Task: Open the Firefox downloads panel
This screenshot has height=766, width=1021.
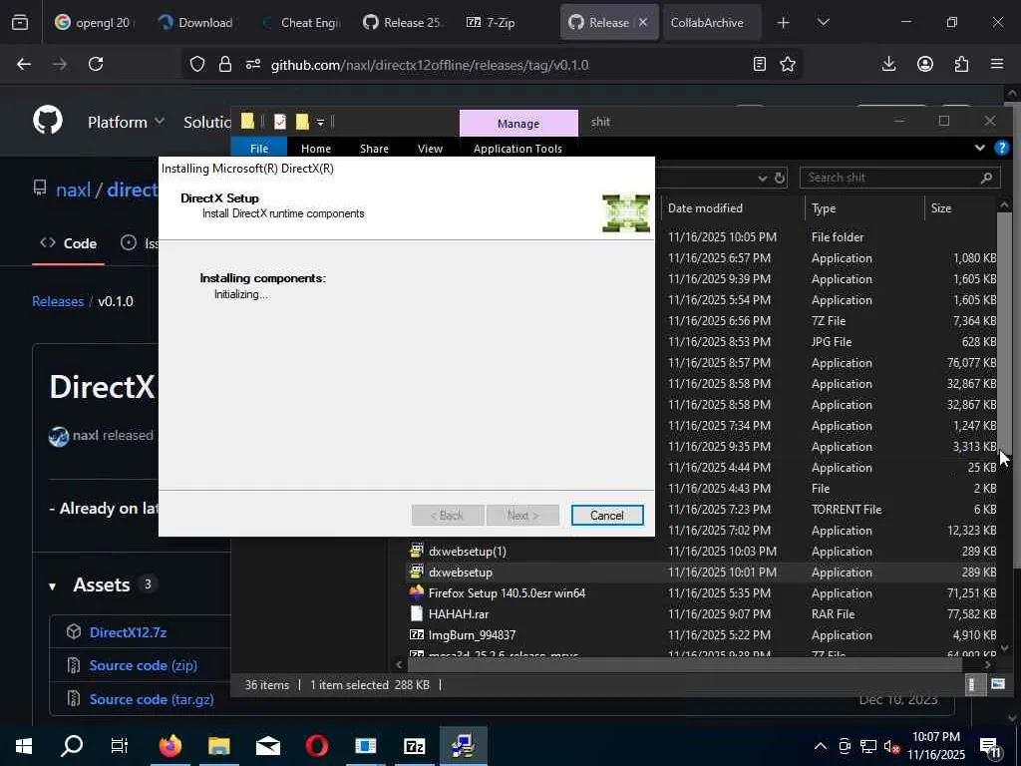Action: click(x=888, y=64)
